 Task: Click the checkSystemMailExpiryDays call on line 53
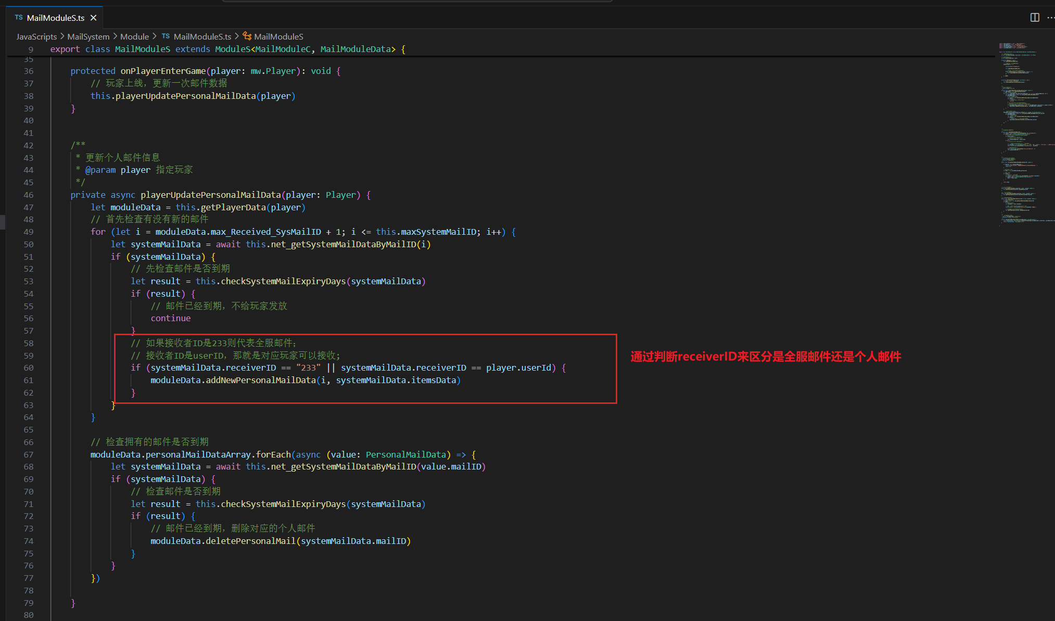click(283, 281)
